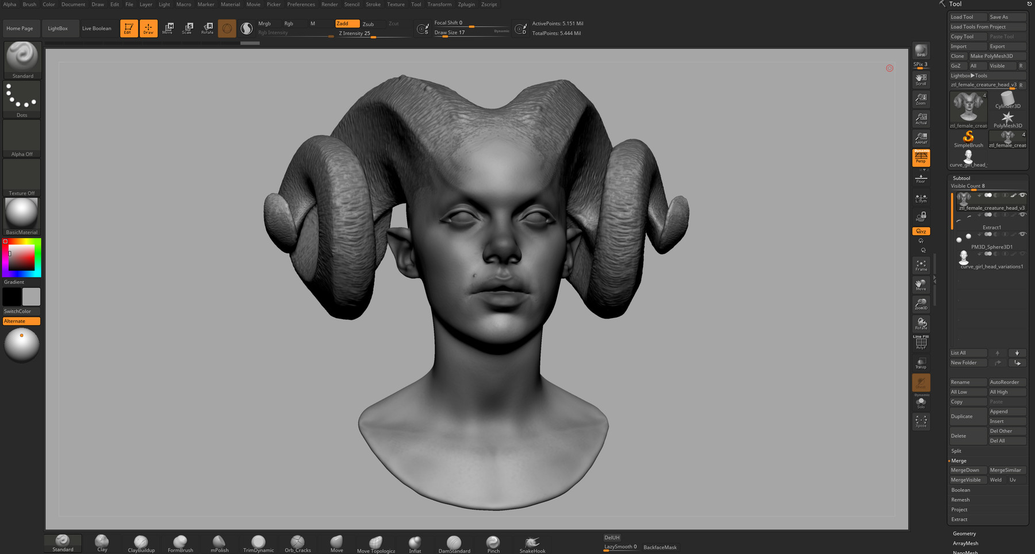The width and height of the screenshot is (1035, 554).
Task: Hide the Extract1 subtool via eye icon
Action: tap(1022, 215)
